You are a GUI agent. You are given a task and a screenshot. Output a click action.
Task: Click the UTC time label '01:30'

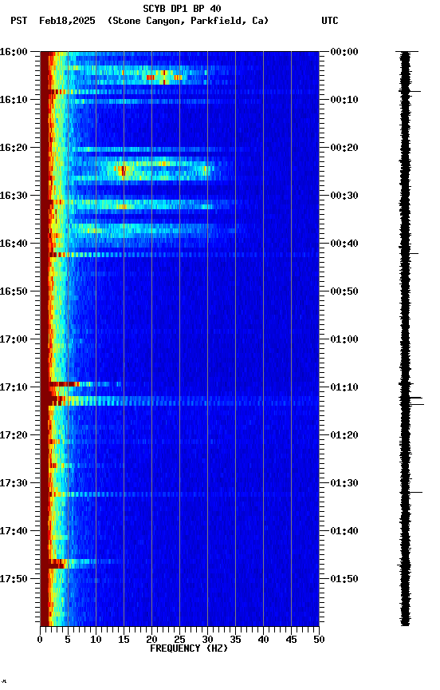tap(344, 483)
